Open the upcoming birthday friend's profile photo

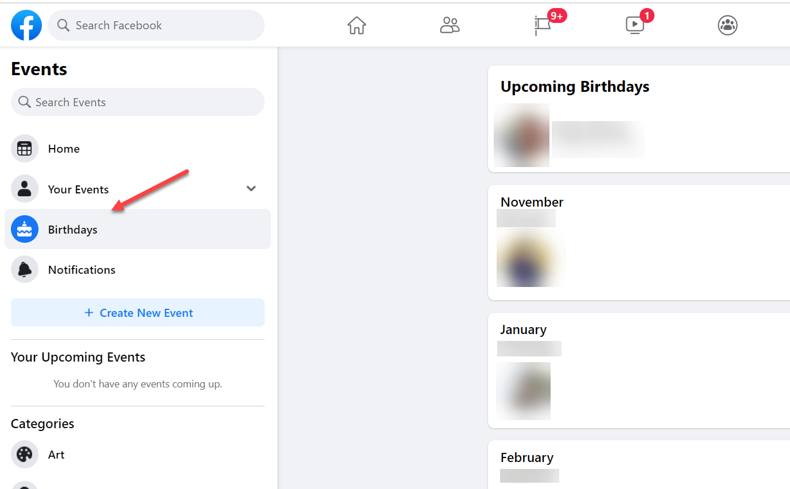[521, 135]
